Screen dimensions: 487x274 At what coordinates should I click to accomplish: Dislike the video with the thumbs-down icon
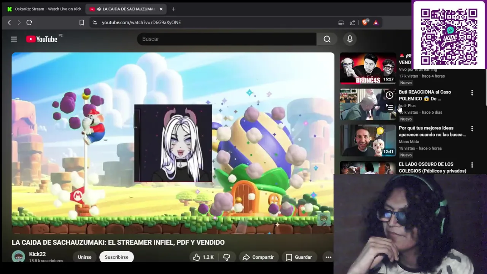point(227,257)
